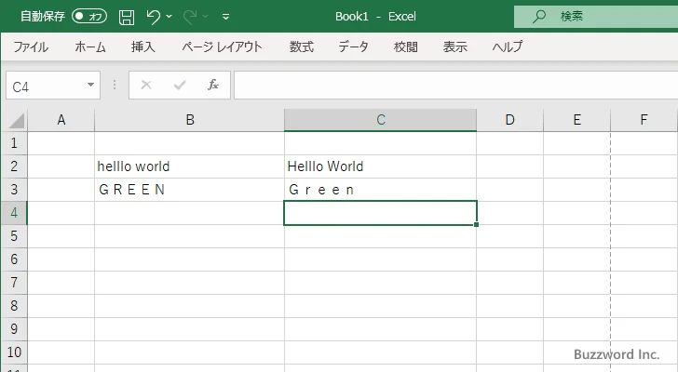Switch to the ホーム ribbon tab
The width and height of the screenshot is (678, 372).
pos(90,46)
